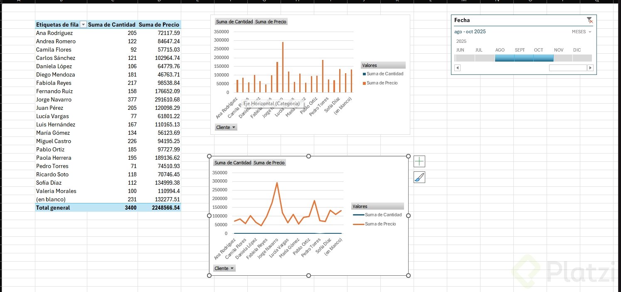The image size is (621, 292).
Task: Click the timeline scroll right arrow
Action: pyautogui.click(x=590, y=68)
